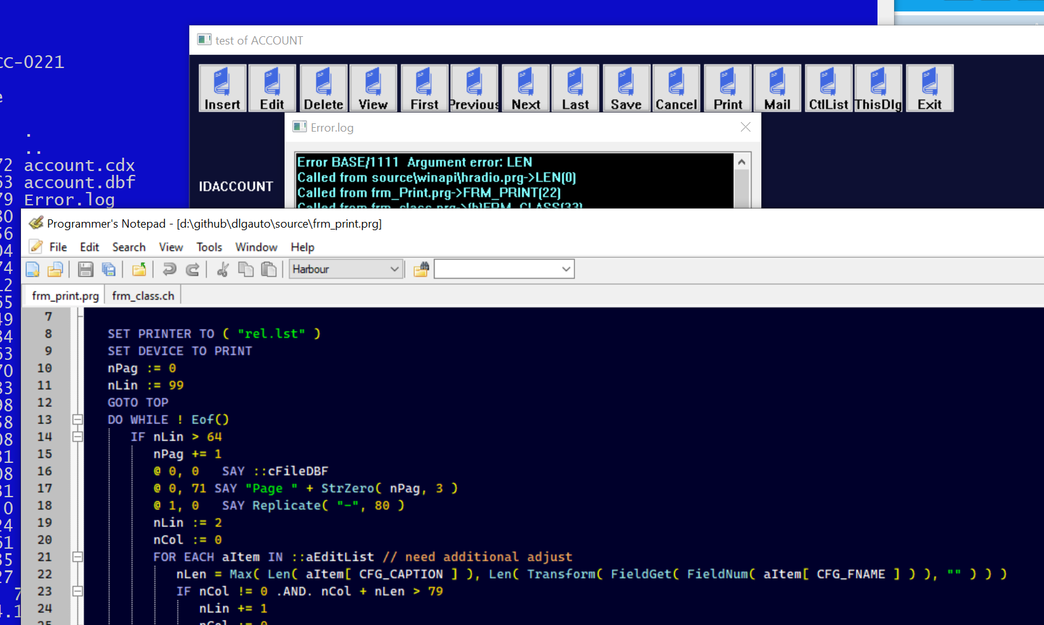This screenshot has width=1044, height=625.
Task: Expand the search text combo box arrow
Action: [566, 270]
